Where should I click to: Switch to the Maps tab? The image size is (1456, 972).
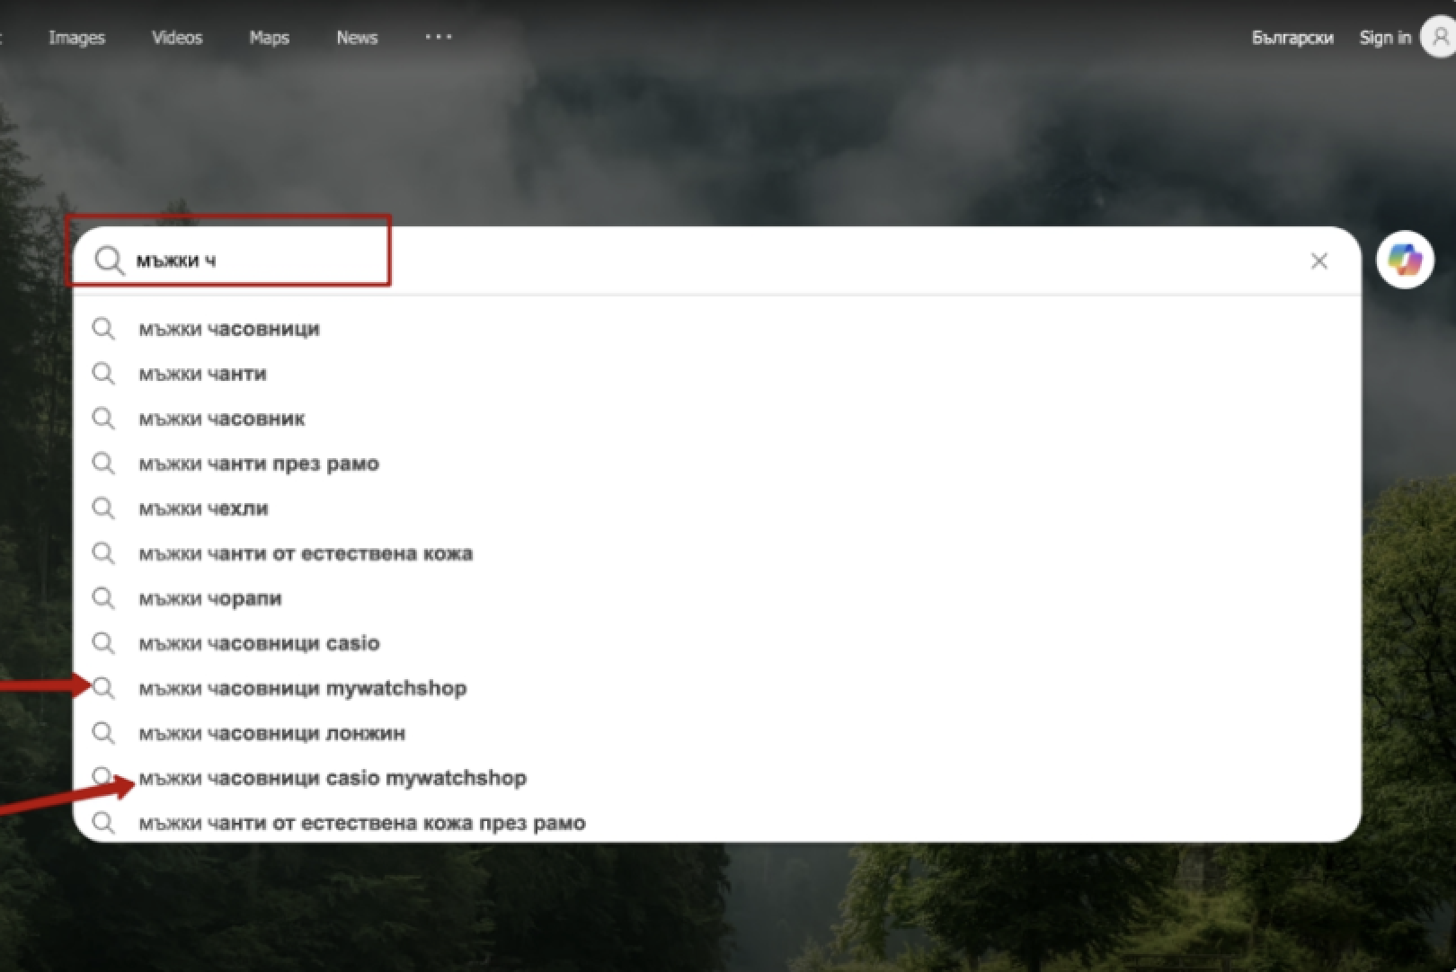click(x=269, y=38)
